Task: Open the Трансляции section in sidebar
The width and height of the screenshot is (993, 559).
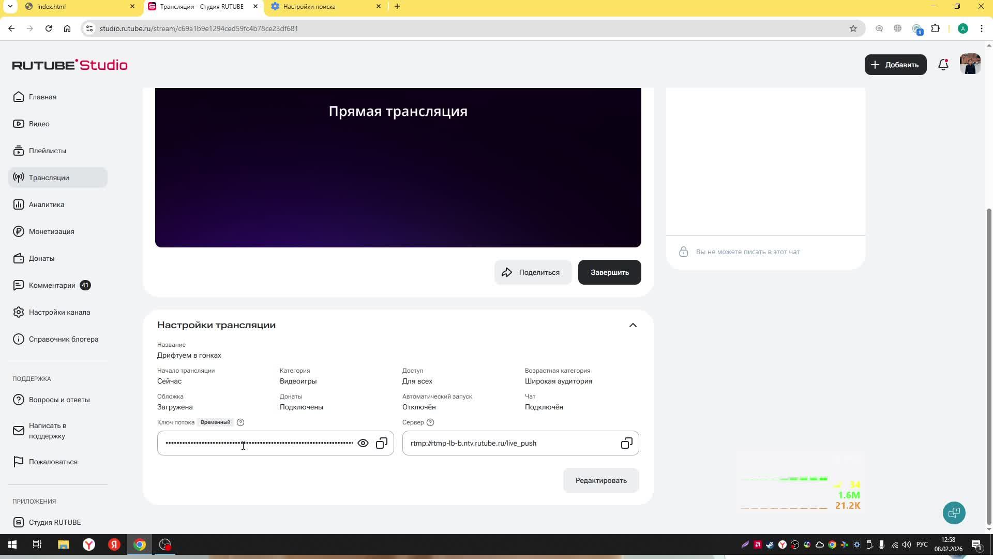Action: point(49,177)
